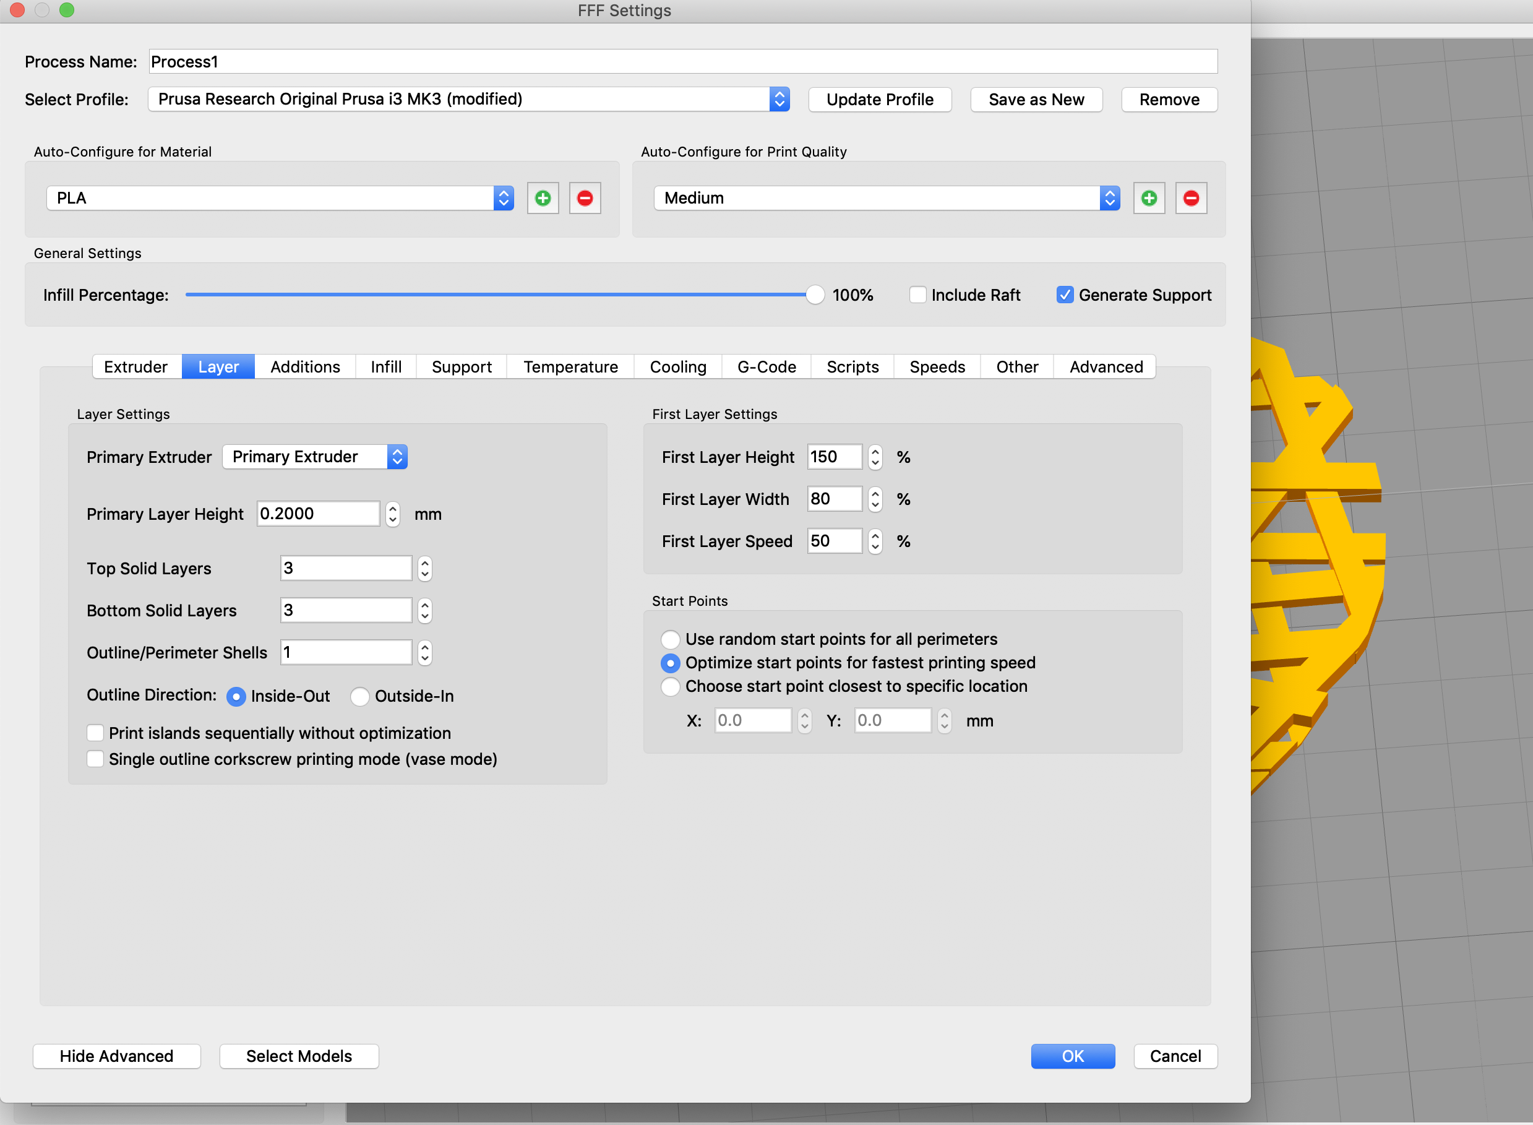
Task: Remove the print quality preset with red minus
Action: [1191, 198]
